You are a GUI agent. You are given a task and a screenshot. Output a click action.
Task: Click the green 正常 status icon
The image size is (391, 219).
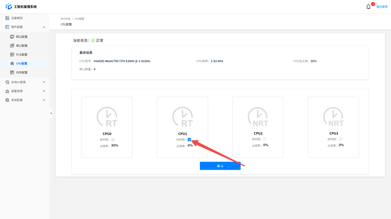(93, 40)
